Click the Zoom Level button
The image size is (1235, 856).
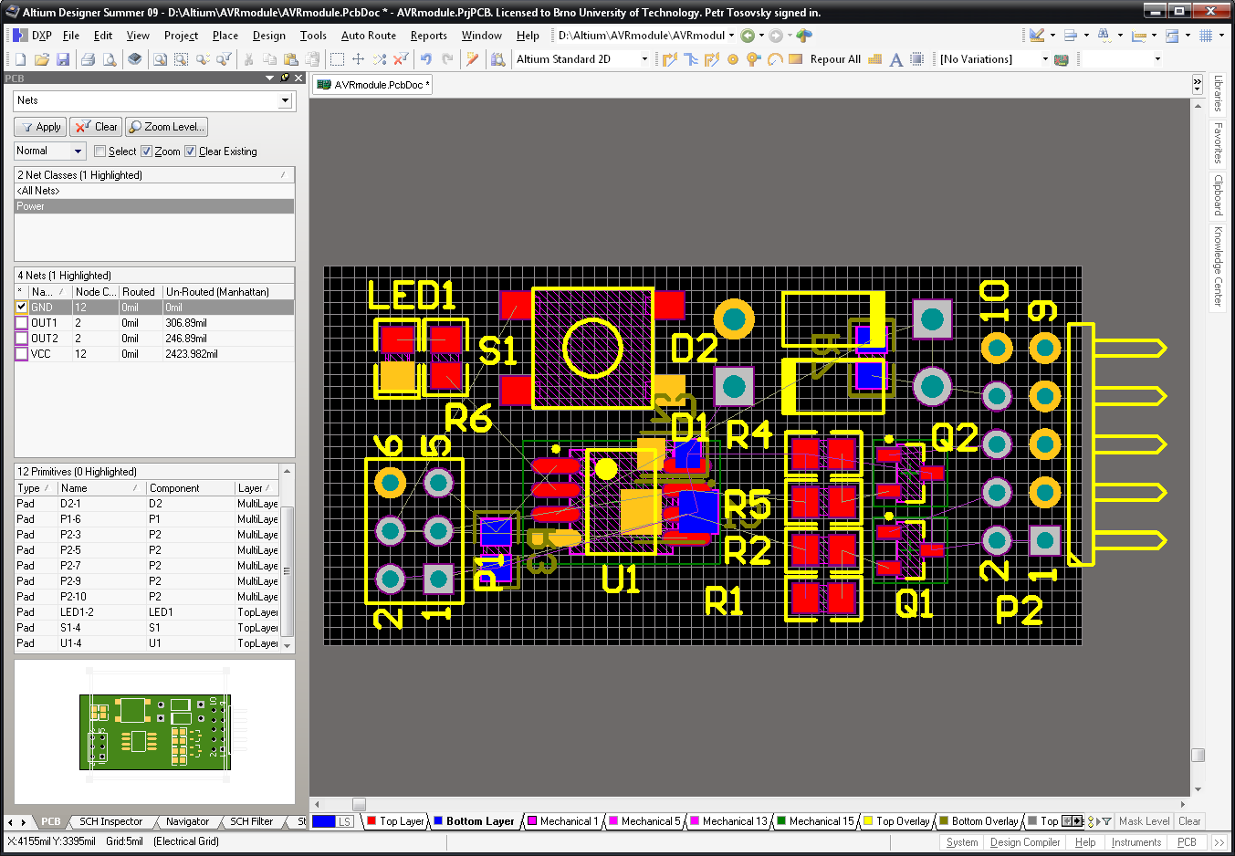coord(166,127)
